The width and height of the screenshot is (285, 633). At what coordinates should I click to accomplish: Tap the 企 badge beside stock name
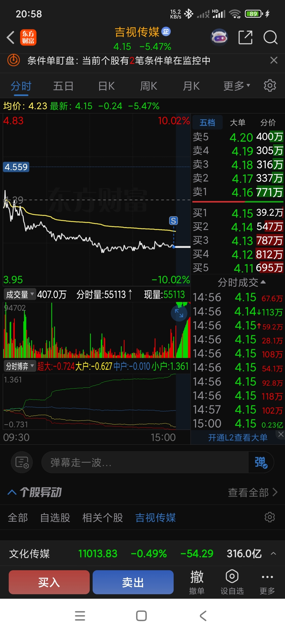pyautogui.click(x=166, y=31)
